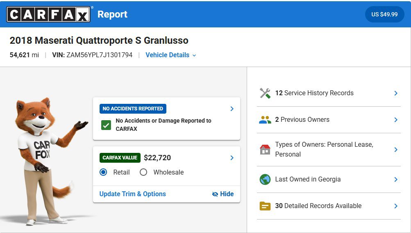The image size is (411, 233).
Task: Open the CARFAX Value card arrow
Action: click(x=232, y=158)
